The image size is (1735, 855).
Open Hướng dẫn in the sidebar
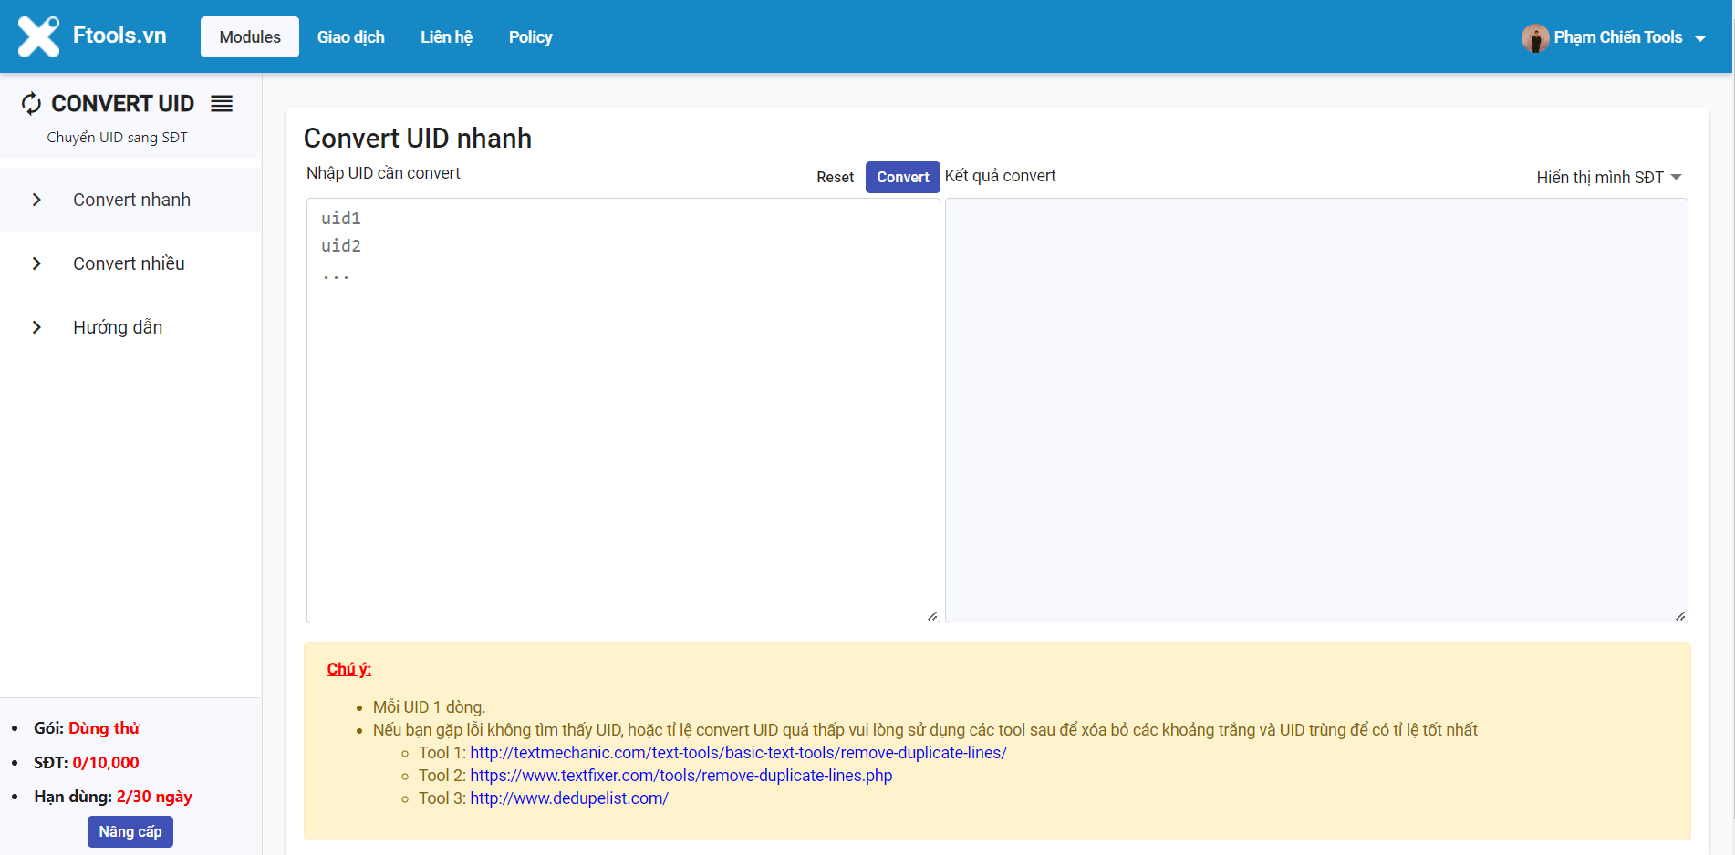click(x=131, y=327)
